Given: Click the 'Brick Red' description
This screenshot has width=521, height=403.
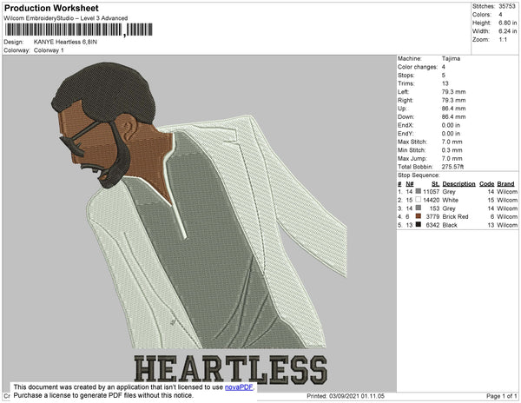Looking at the screenshot, I should tap(455, 216).
